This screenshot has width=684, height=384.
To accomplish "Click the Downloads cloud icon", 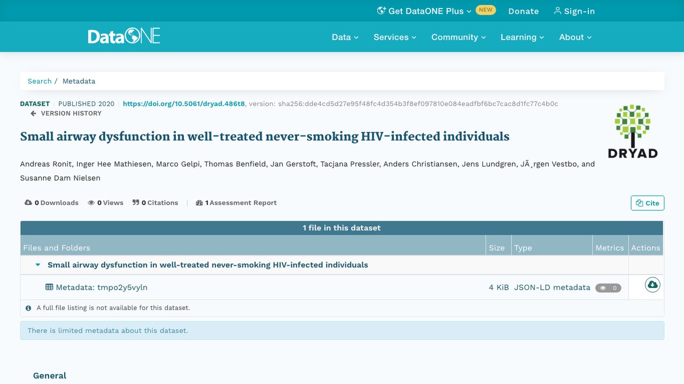I will point(28,203).
